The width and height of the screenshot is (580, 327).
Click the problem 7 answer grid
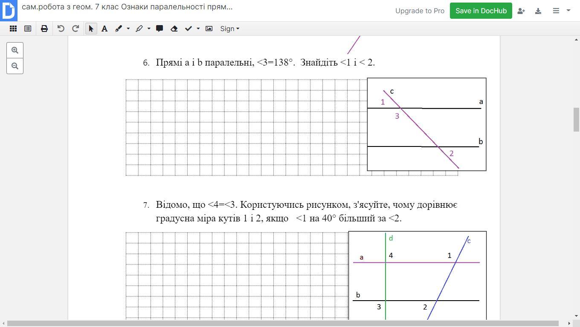coord(237,275)
